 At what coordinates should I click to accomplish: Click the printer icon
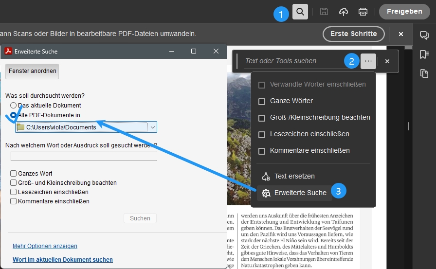click(x=363, y=12)
